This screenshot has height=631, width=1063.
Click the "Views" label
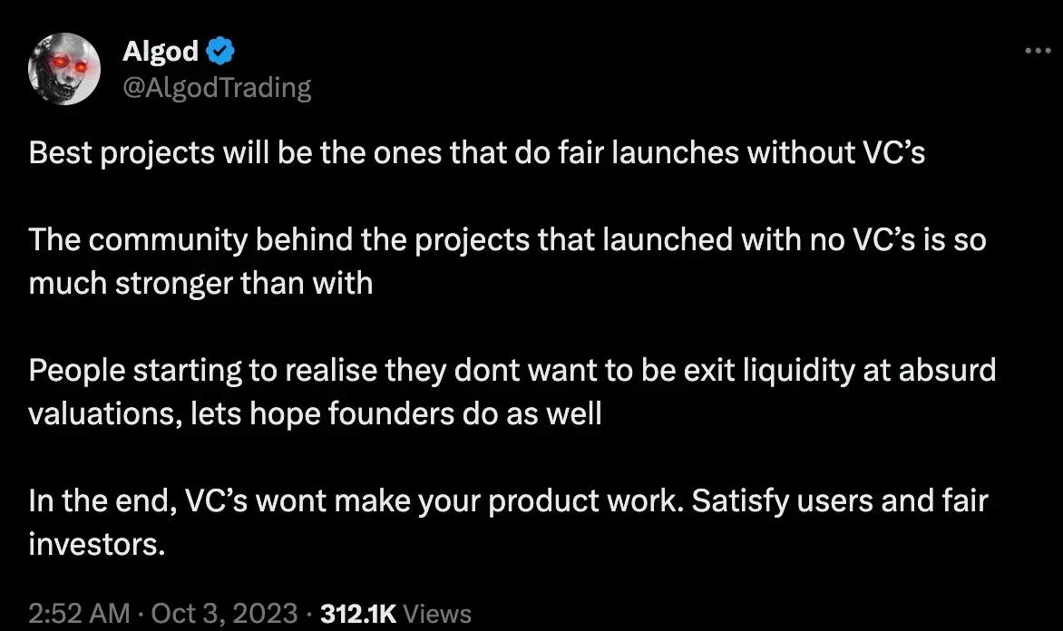(436, 614)
